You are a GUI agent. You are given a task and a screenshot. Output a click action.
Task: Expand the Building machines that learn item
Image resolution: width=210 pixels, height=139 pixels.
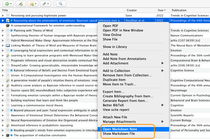tap(3, 100)
